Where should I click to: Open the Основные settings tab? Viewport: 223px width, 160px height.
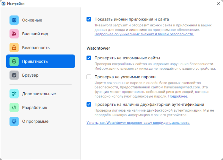pos(32,20)
